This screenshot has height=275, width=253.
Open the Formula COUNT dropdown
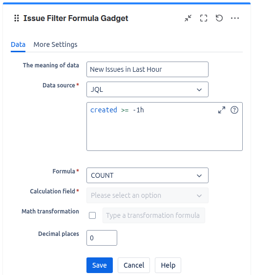tap(148, 175)
